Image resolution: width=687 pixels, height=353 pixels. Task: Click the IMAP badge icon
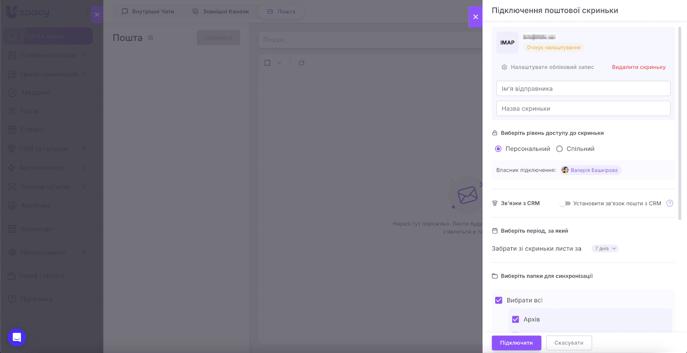pyautogui.click(x=508, y=42)
